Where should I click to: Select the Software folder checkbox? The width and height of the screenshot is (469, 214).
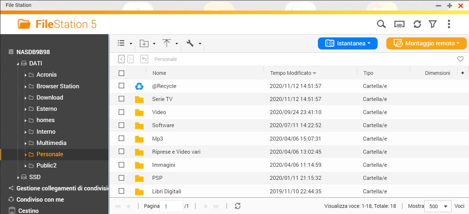point(122,125)
